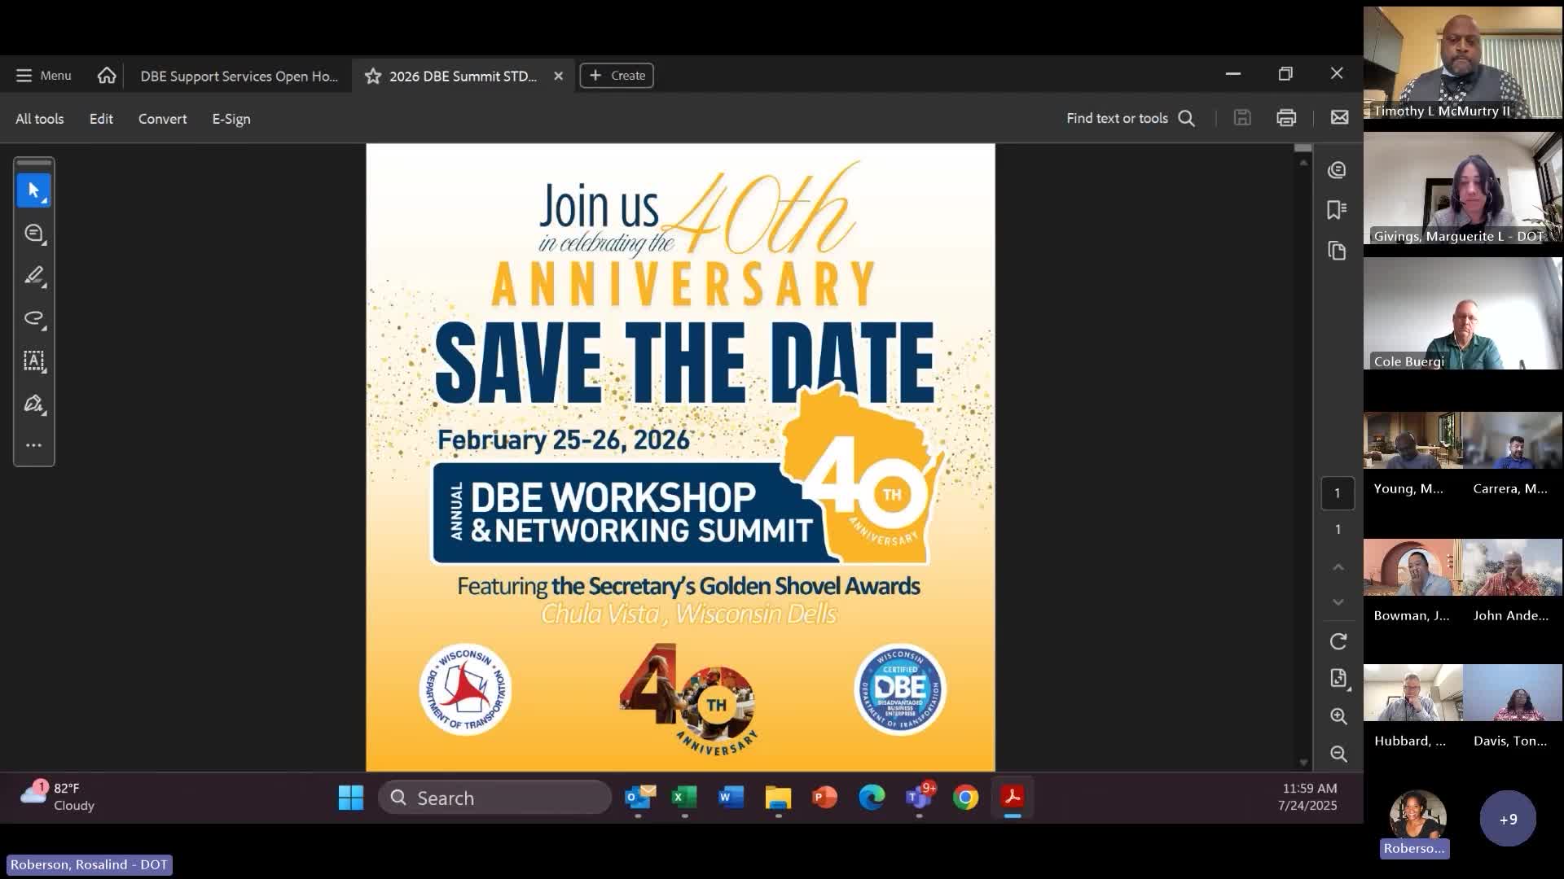Open the bookmarks panel icon

coord(1337,210)
